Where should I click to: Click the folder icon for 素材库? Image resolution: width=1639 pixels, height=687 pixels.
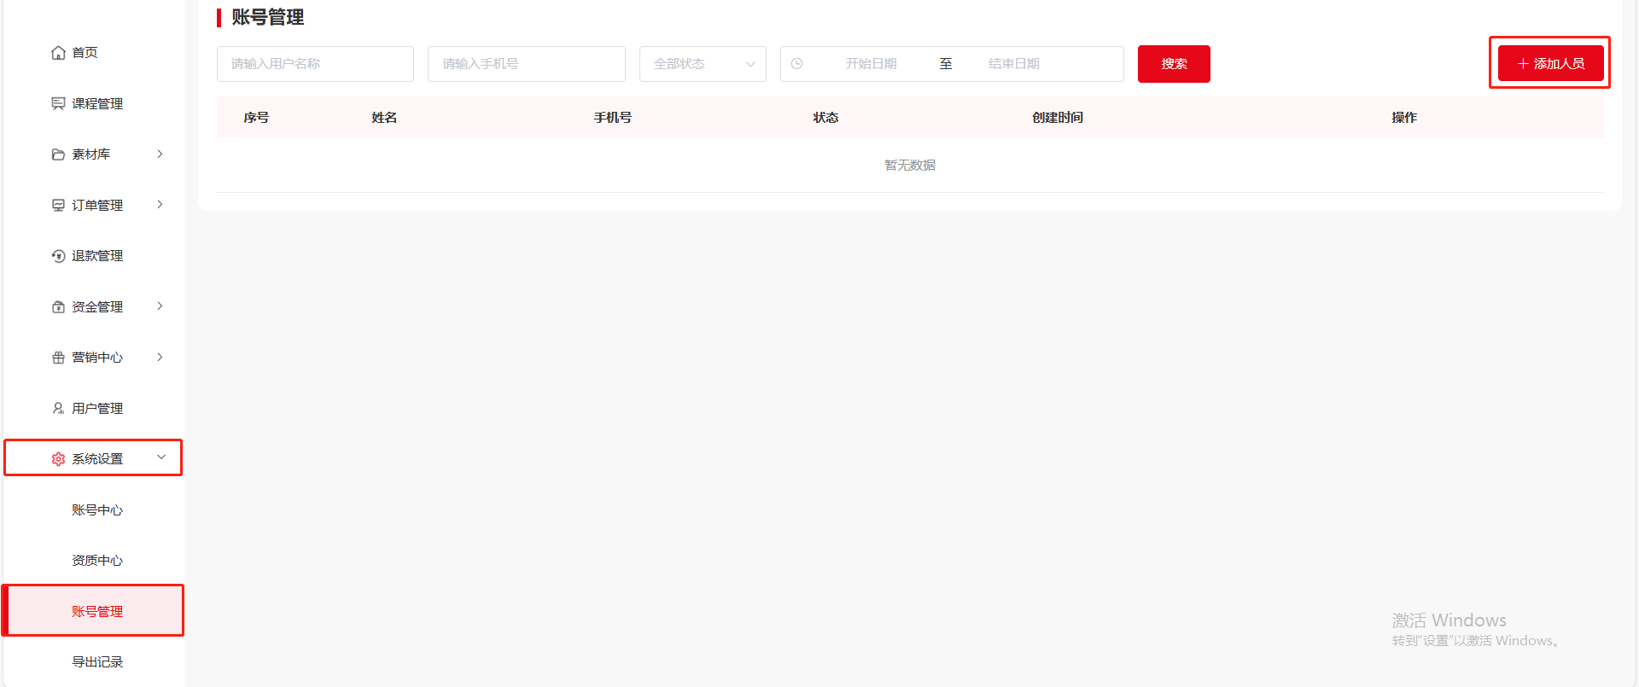(x=58, y=154)
